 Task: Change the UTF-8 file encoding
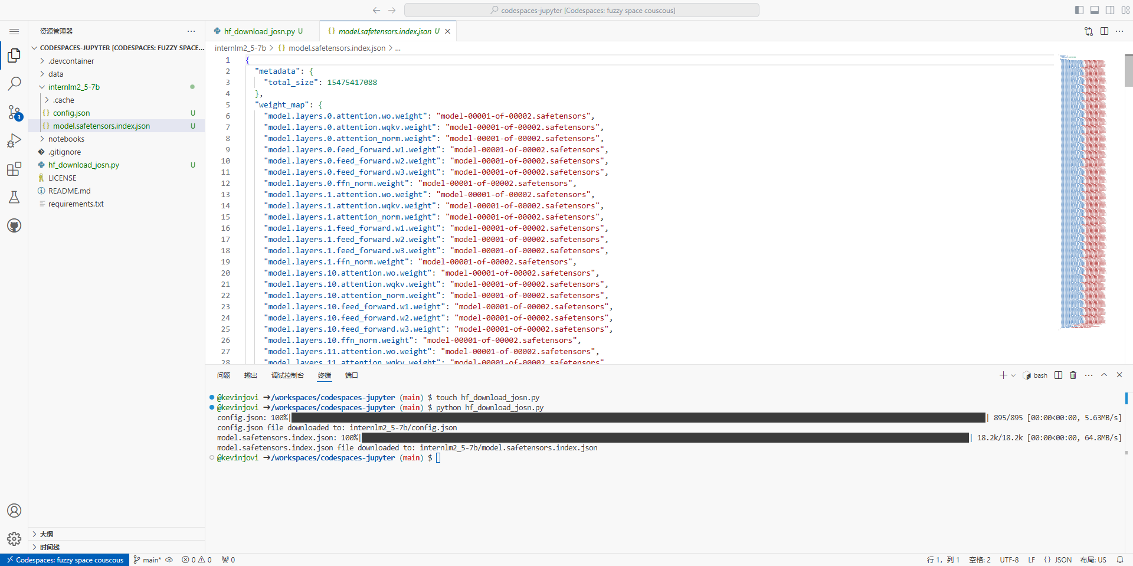[x=1009, y=560]
